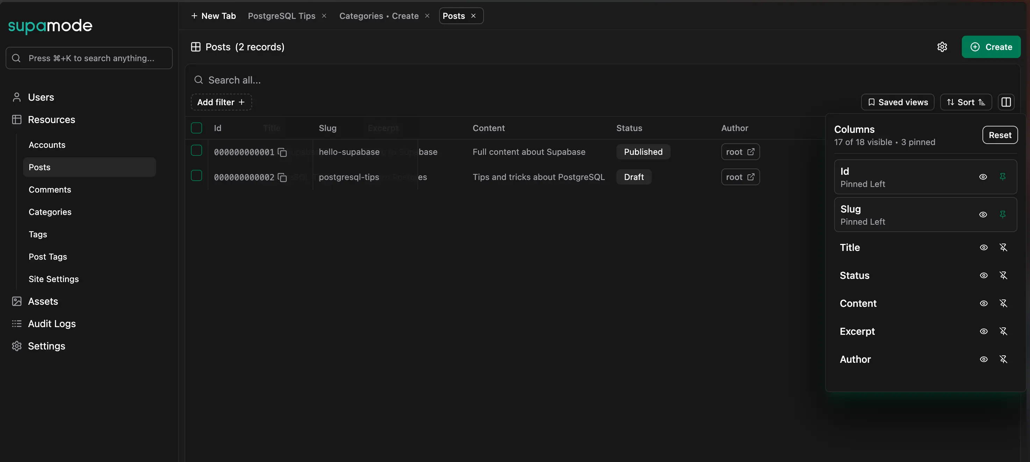The image size is (1030, 462).
Task: Click the Create button
Action: click(991, 47)
